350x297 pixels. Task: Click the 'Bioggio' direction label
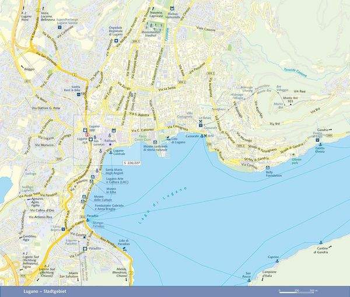pos(29,69)
